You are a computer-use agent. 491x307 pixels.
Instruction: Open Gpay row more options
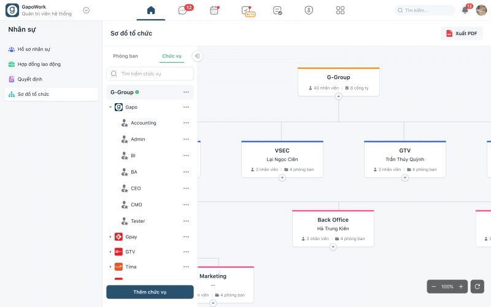(186, 237)
